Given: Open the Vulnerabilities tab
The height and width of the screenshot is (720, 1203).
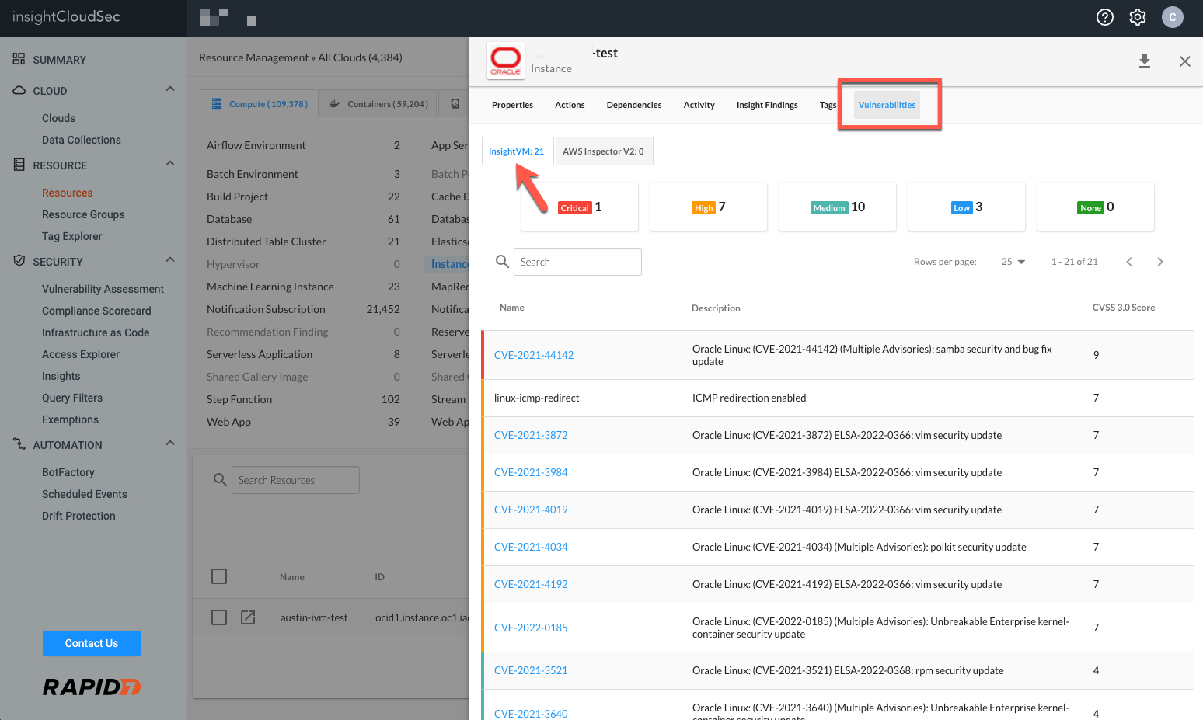Looking at the screenshot, I should [x=887, y=105].
